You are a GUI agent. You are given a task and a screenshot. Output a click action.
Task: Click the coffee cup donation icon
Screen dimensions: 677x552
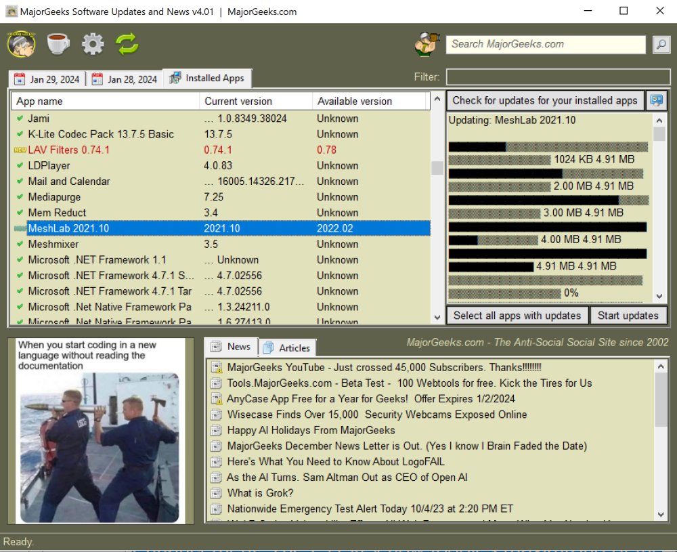58,43
